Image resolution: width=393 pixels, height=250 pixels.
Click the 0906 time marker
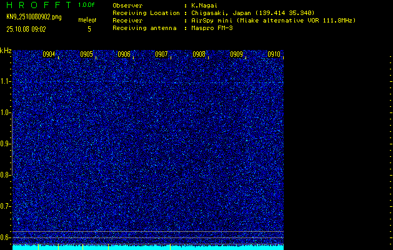124,54
